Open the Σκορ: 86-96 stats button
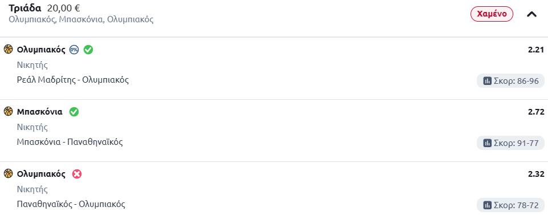This screenshot has height=215, width=548. (x=510, y=81)
